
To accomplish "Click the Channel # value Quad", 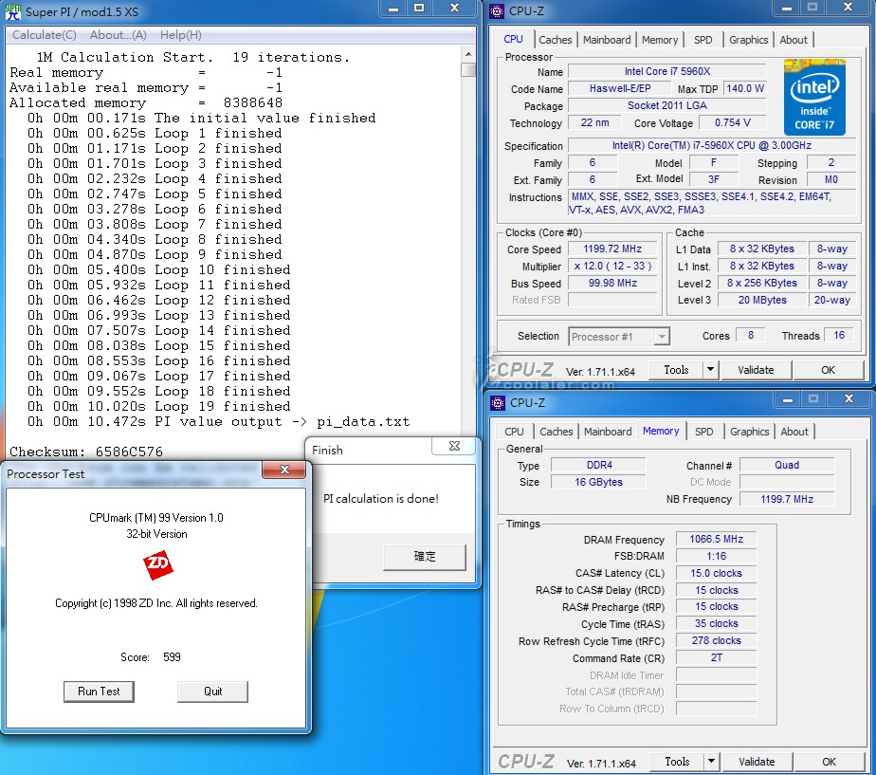I will pos(787,465).
